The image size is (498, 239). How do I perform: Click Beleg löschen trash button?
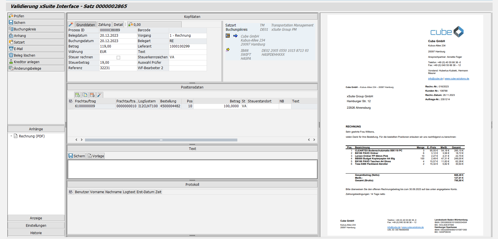[x=36, y=55]
